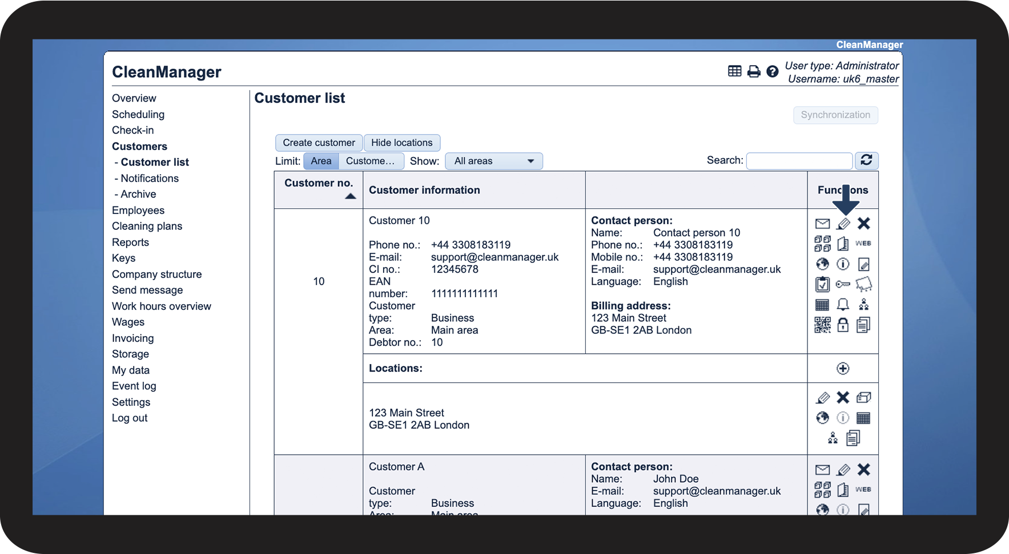Select the Area limit toggle
Viewport: 1009px width, 554px height.
[321, 161]
